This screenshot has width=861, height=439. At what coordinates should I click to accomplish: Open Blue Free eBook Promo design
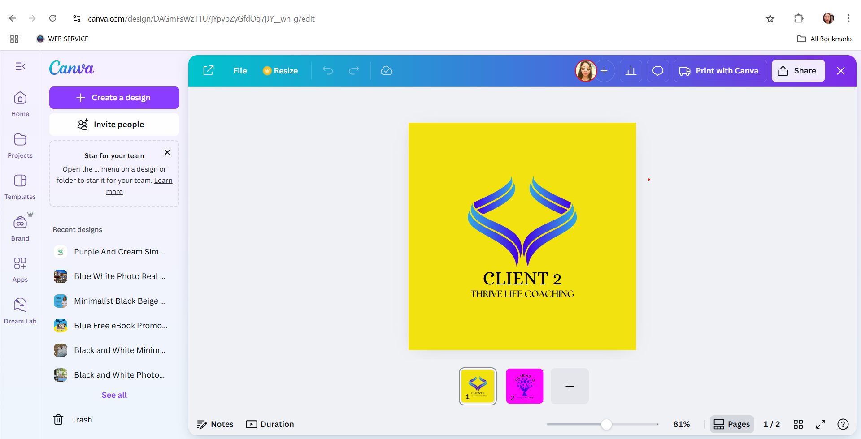click(114, 326)
